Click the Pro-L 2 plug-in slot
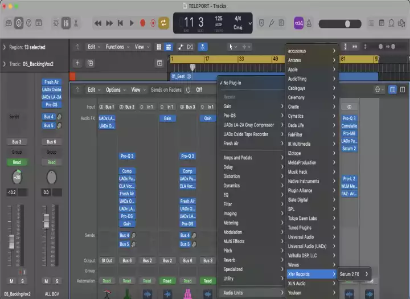This screenshot has height=299, width=410. (349, 179)
